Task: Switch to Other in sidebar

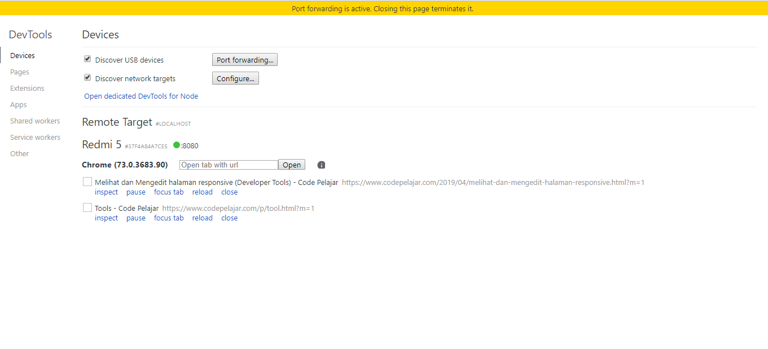Action: tap(19, 153)
